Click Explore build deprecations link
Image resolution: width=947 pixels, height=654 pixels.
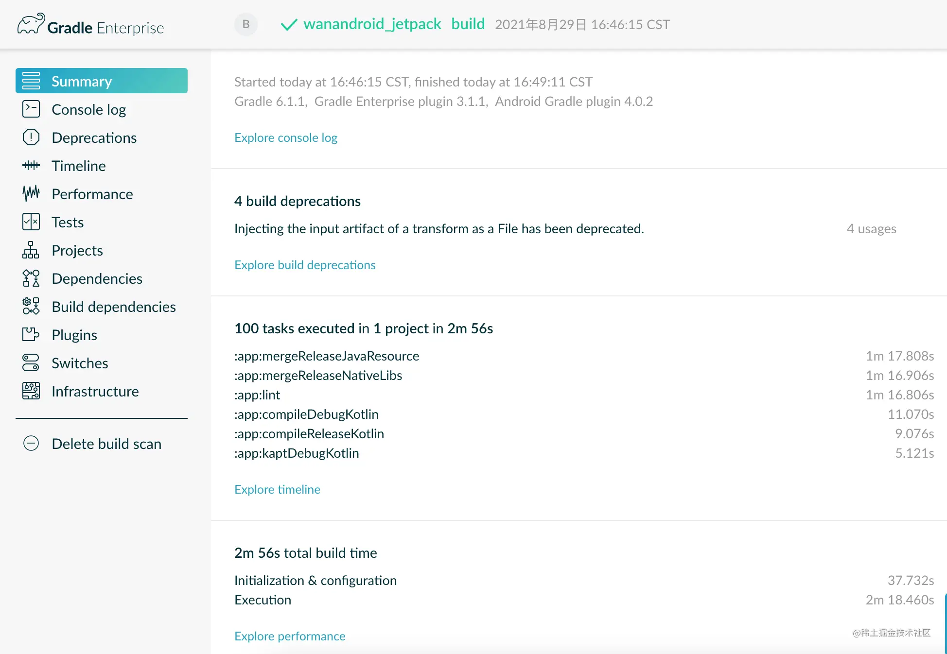tap(305, 265)
